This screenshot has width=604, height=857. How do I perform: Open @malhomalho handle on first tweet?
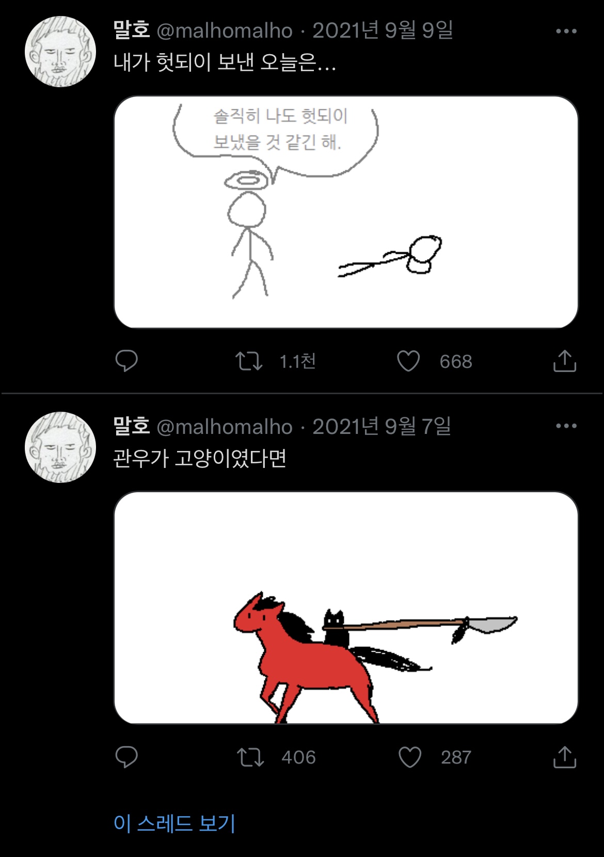pyautogui.click(x=225, y=31)
